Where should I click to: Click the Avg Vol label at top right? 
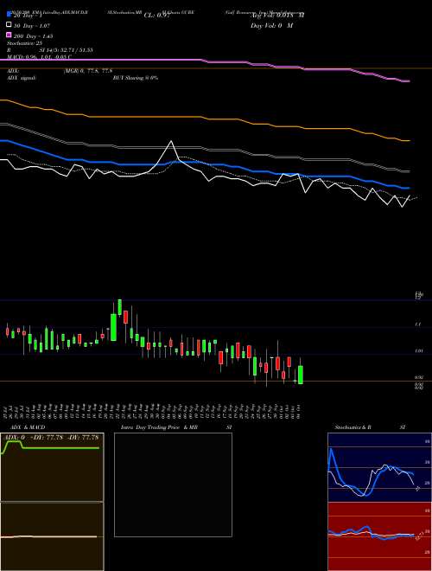[278, 16]
